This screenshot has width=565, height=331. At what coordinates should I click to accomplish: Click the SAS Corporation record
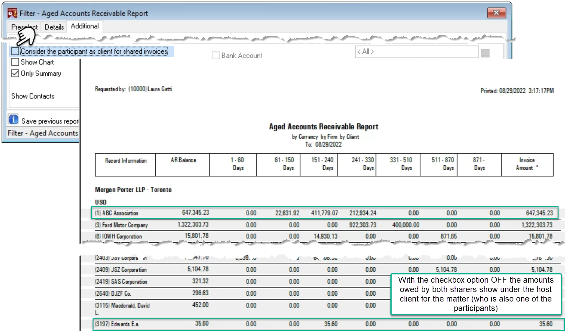click(x=121, y=281)
